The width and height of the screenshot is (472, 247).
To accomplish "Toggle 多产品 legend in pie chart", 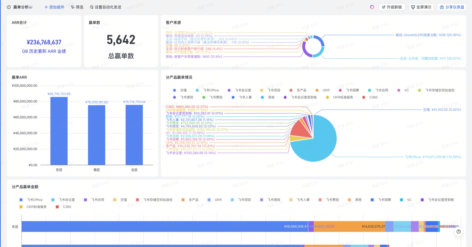I will coord(298,90).
